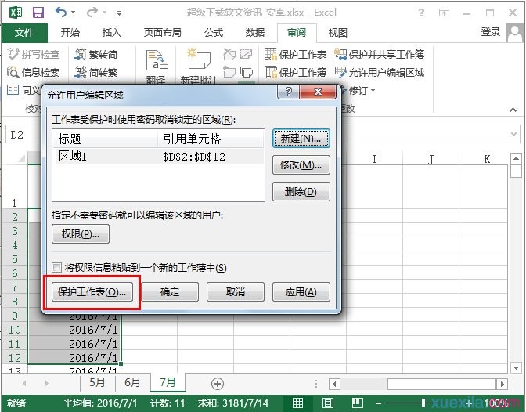Open the 修订 dropdown
526x412 pixels.
click(362, 90)
